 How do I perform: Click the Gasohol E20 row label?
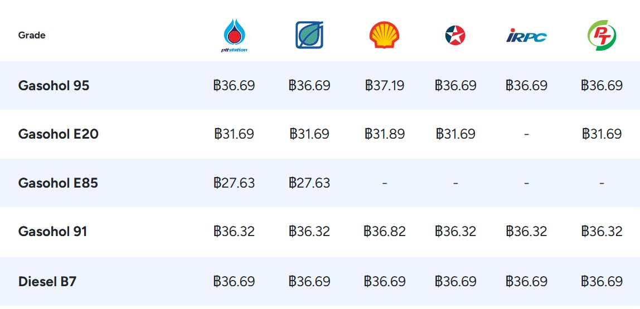pos(58,134)
